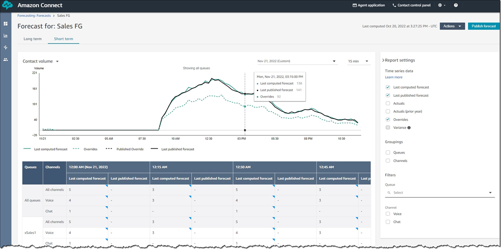The height and width of the screenshot is (249, 501).
Task: Open the globe language selector
Action: pyautogui.click(x=442, y=5)
